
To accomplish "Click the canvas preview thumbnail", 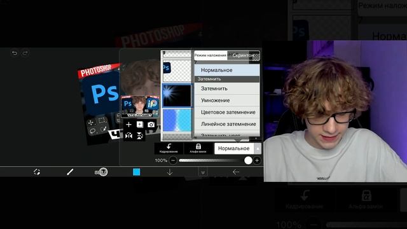I will coord(140,106).
